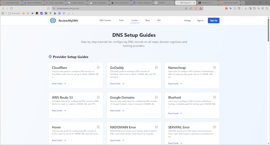Click the ReviewMyDNS globe logo
The image size is (270, 145).
coord(53,21)
